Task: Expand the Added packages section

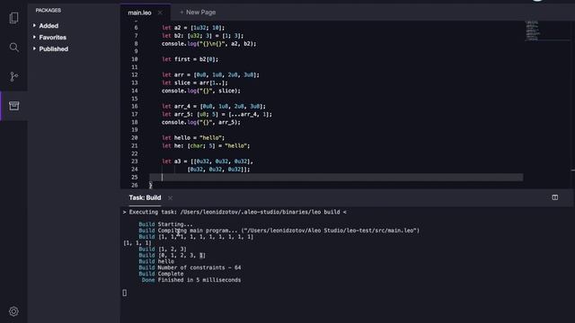Action: pos(34,26)
